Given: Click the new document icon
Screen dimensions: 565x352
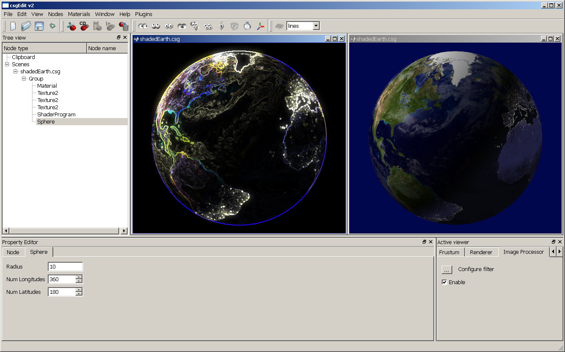Looking at the screenshot, I should [13, 26].
